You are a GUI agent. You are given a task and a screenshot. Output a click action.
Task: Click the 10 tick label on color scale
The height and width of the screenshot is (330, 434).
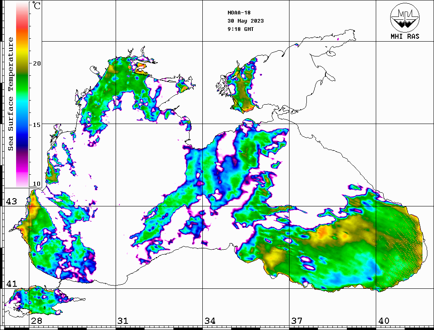[x=37, y=184]
